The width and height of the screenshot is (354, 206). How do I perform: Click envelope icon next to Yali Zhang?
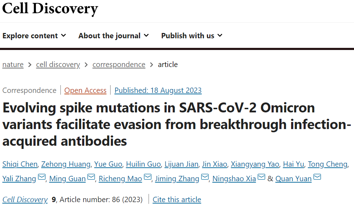point(42,178)
